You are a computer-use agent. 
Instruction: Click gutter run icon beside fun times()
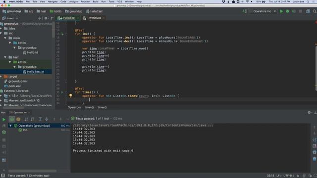coord(62,92)
